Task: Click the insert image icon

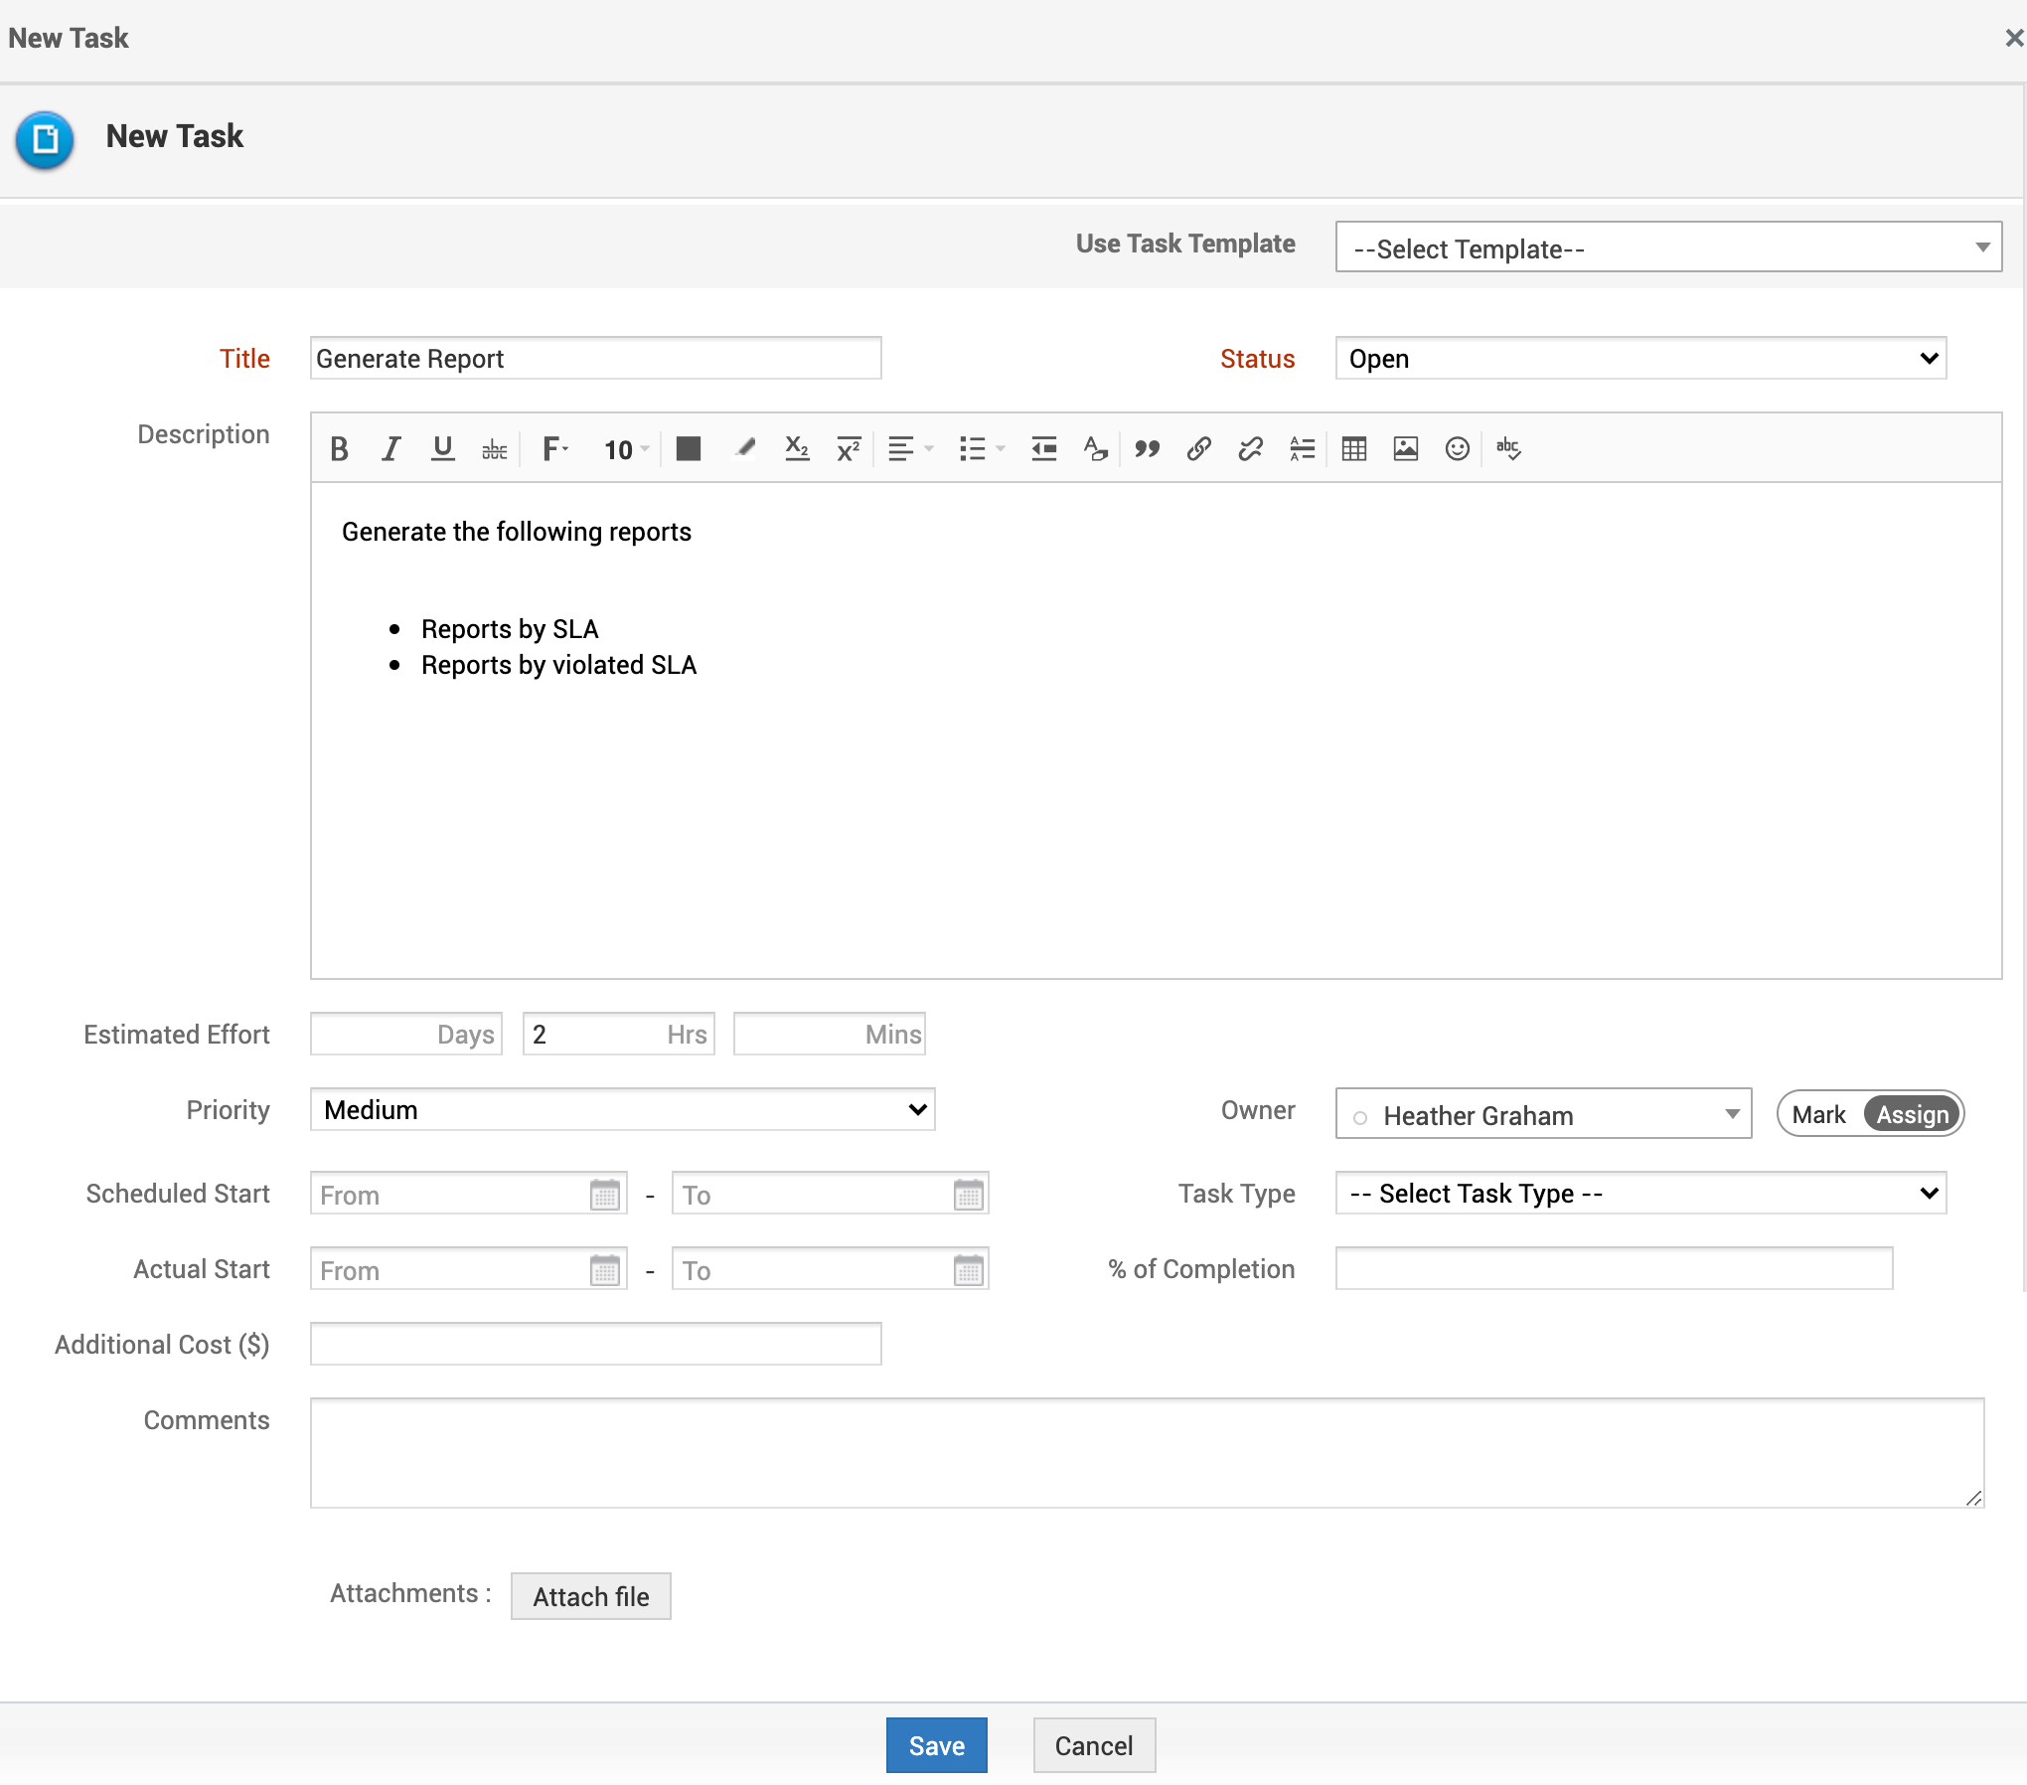Action: [x=1405, y=449]
